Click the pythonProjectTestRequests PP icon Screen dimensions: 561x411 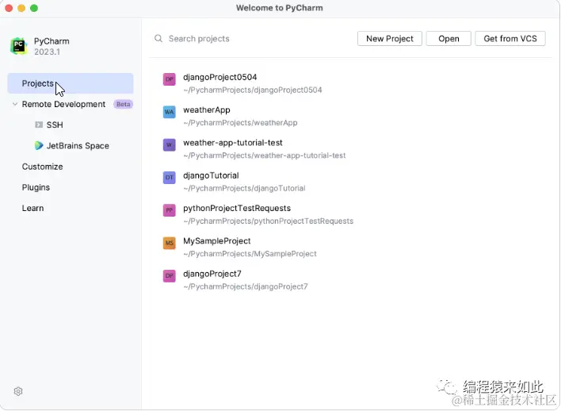coord(170,210)
